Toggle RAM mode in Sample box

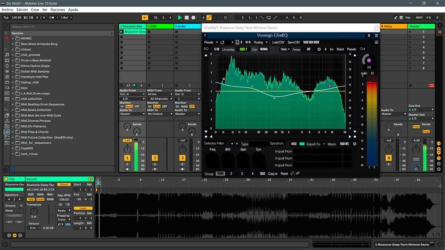[x=50, y=199]
